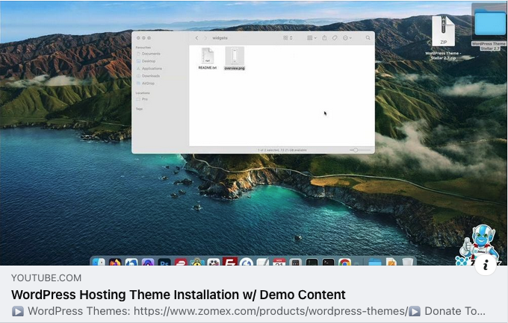Open the WordPress Hosting Theme Installation link title
Screen dimensions: 508x323
coord(179,295)
